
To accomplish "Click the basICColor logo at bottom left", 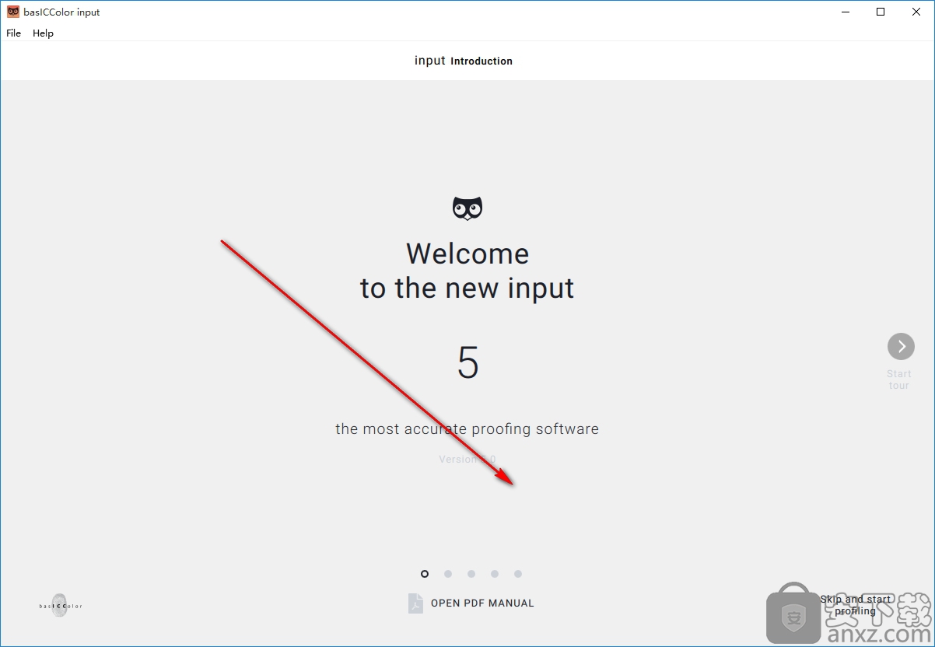I will [x=61, y=605].
